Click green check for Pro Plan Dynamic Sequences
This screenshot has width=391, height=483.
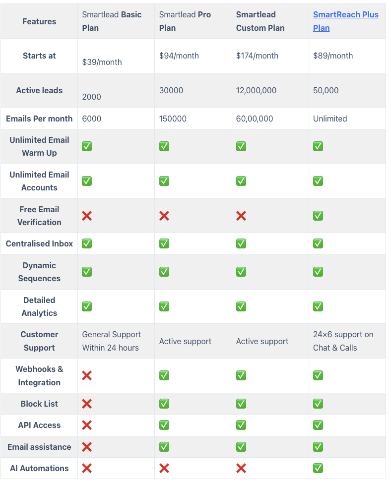pyautogui.click(x=164, y=272)
